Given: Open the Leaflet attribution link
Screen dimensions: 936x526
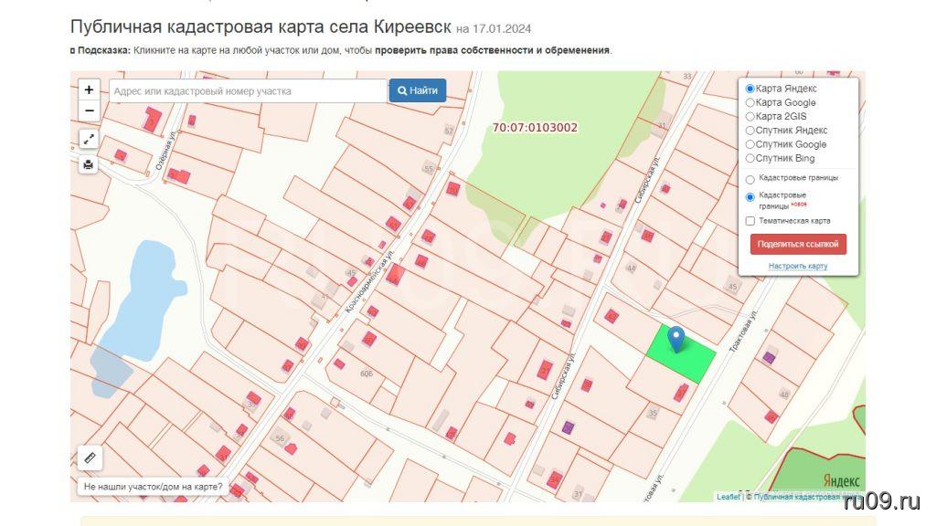Looking at the screenshot, I should pyautogui.click(x=728, y=497).
